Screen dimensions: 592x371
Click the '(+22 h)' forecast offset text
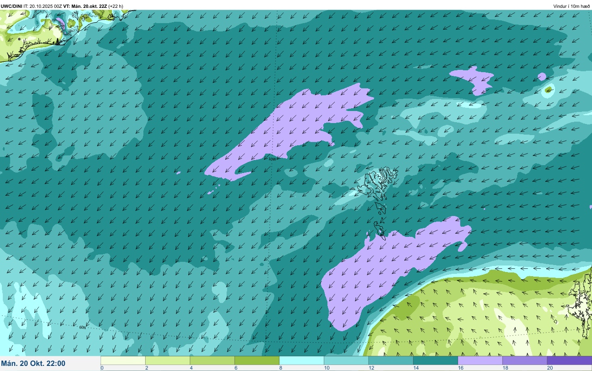point(116,6)
